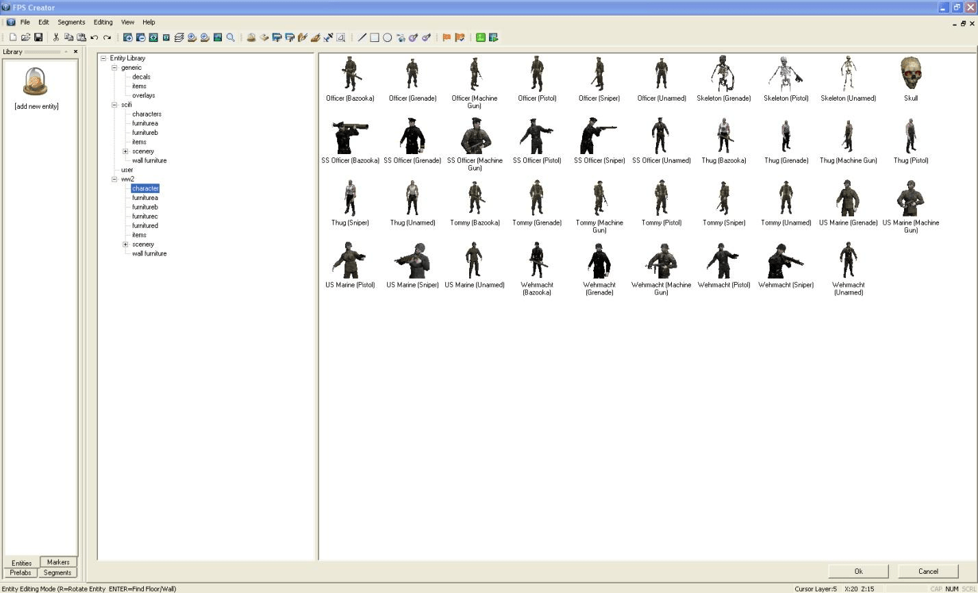Click the Cursor Layer:5 status text

[816, 589]
